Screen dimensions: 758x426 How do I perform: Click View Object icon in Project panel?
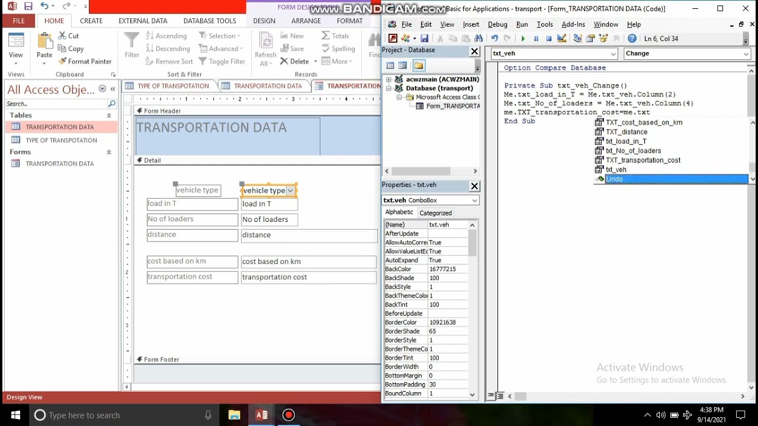pos(403,66)
